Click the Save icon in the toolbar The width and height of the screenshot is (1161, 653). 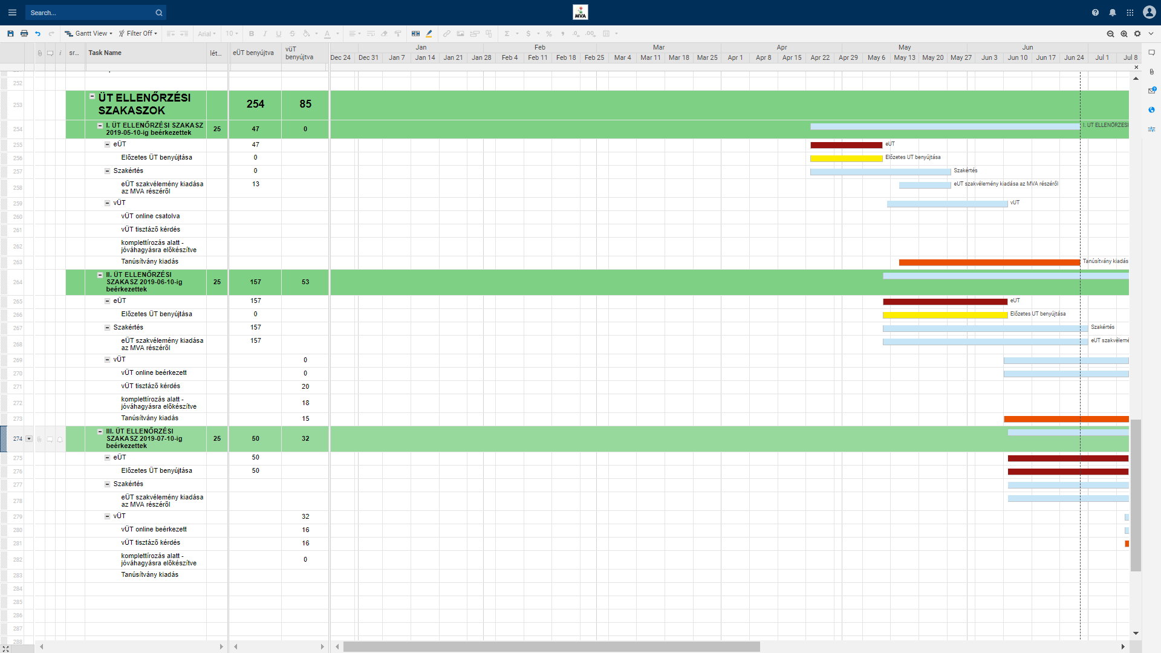point(10,34)
